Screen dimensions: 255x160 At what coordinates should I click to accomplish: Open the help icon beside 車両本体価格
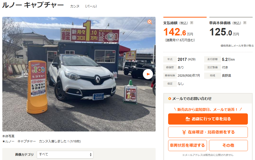pos(245,23)
